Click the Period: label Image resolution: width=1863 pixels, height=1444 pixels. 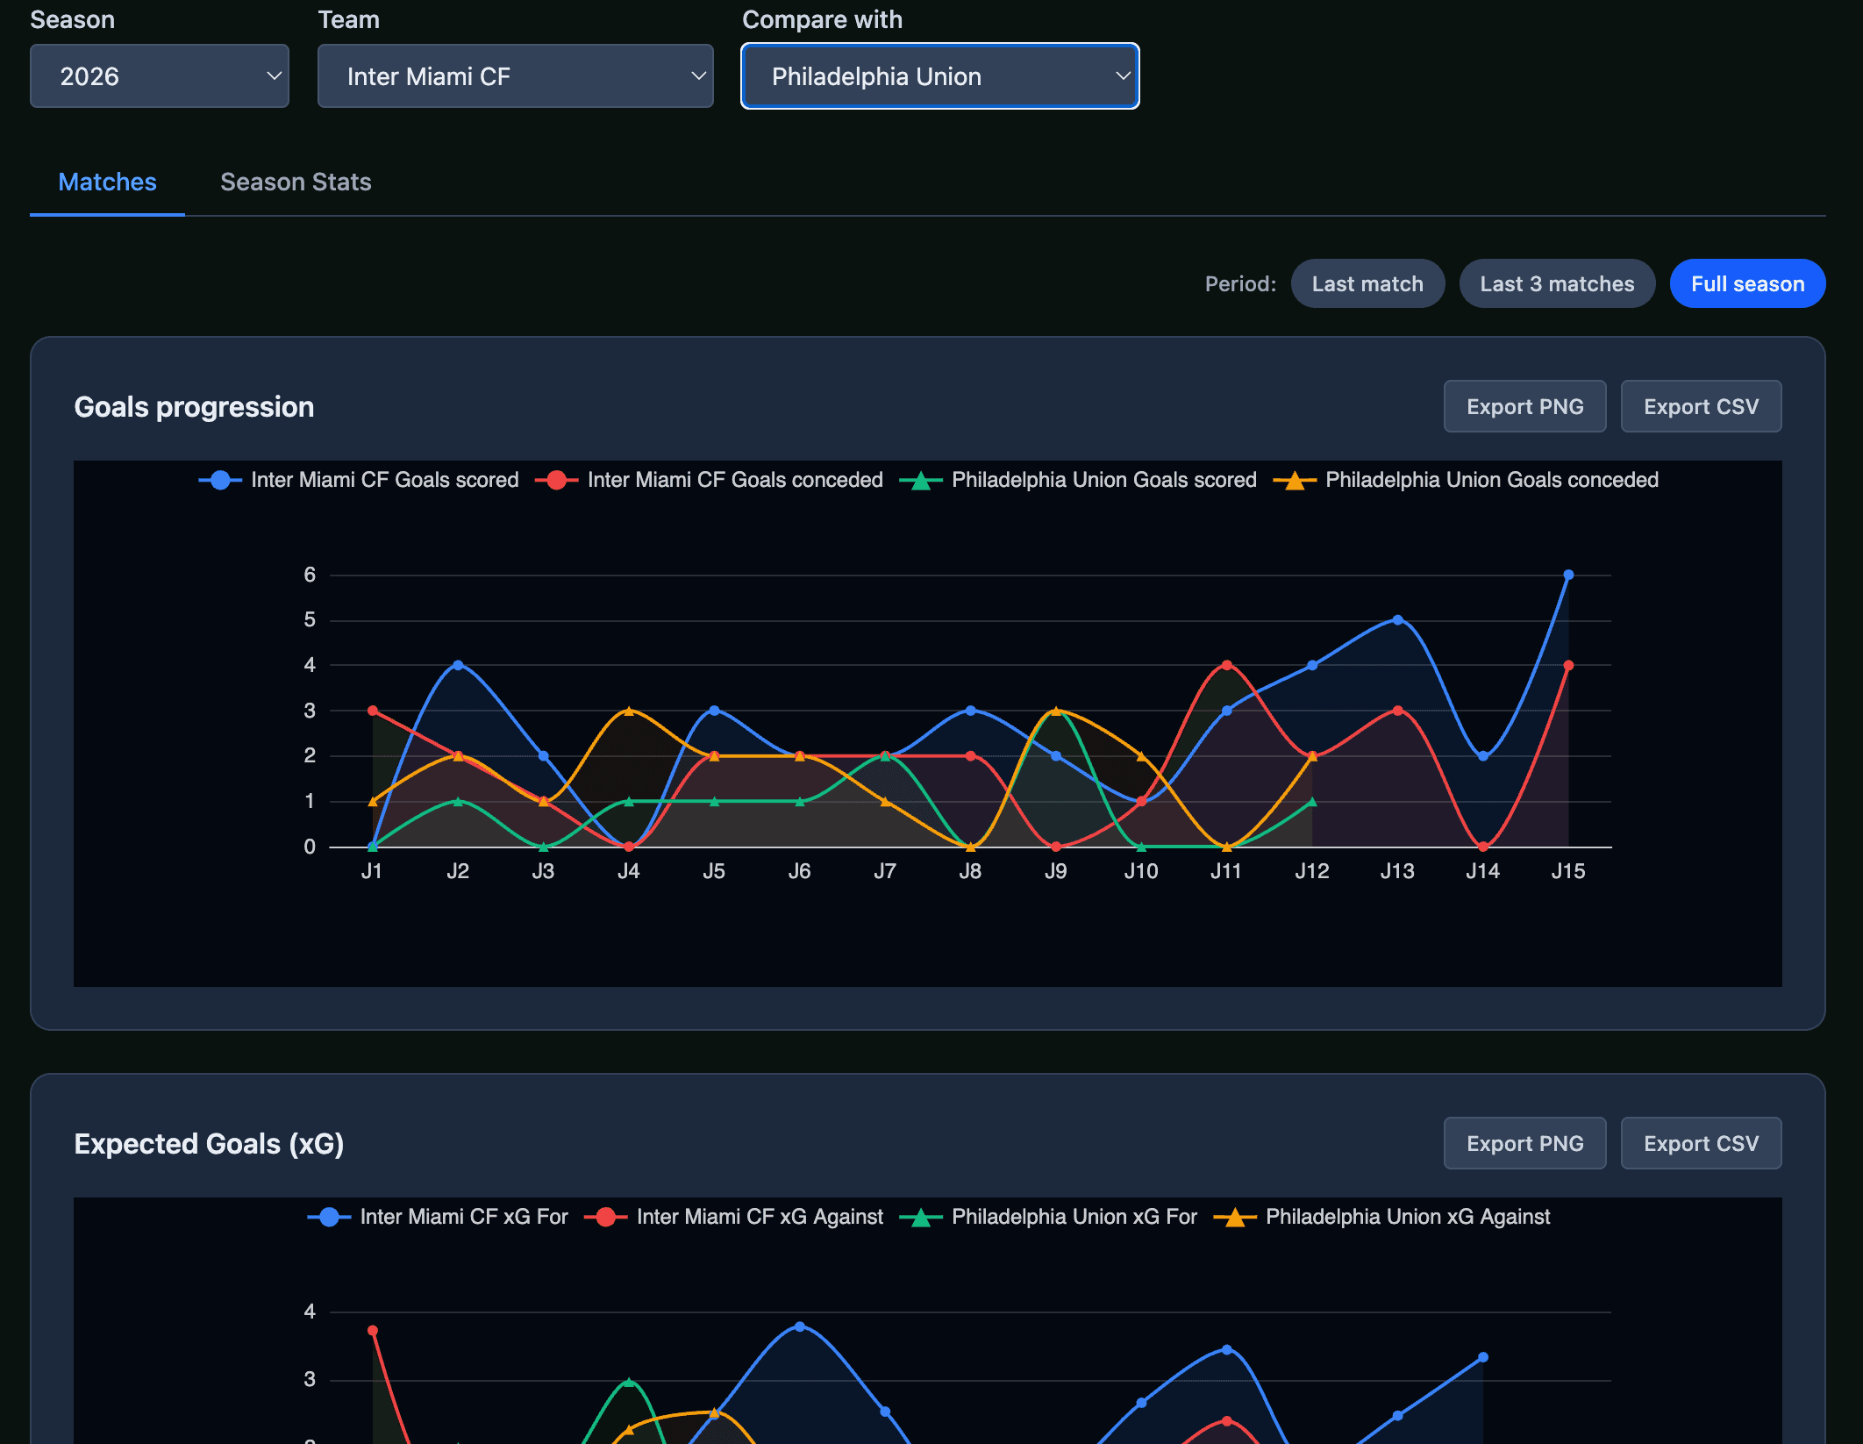1240,283
